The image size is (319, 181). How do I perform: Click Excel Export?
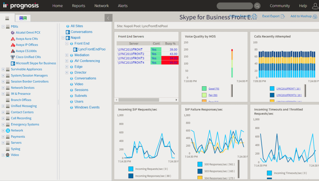(273, 16)
